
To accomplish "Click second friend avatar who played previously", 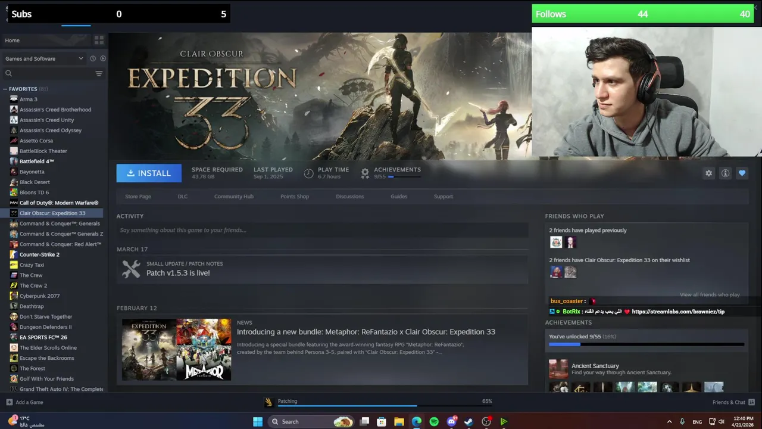I will (570, 242).
